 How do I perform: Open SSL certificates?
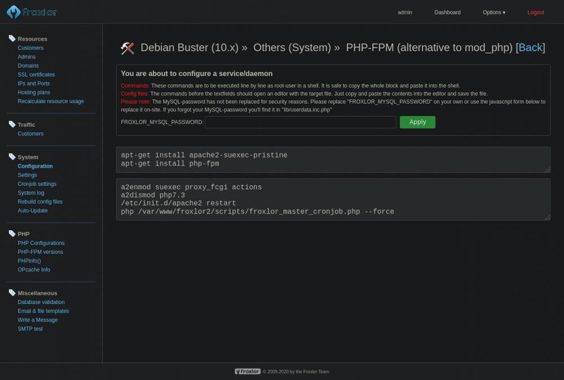tap(36, 75)
